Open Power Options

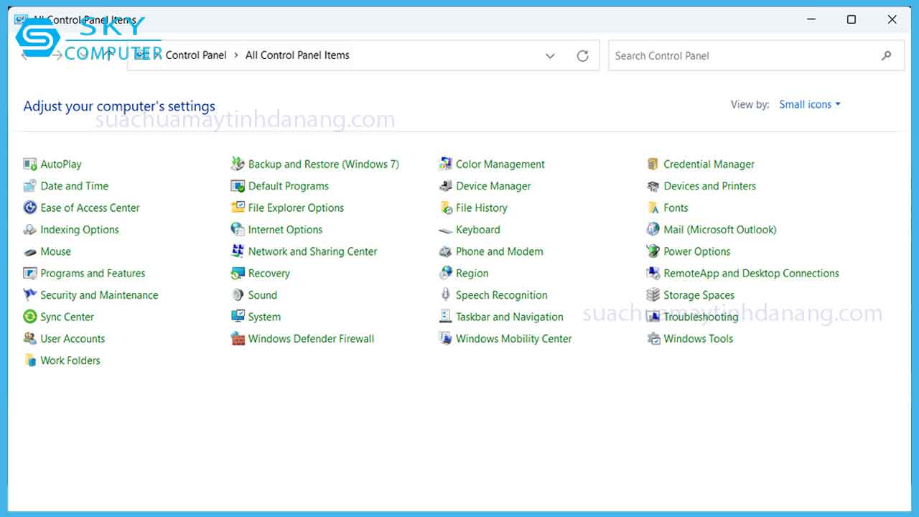[x=695, y=251]
